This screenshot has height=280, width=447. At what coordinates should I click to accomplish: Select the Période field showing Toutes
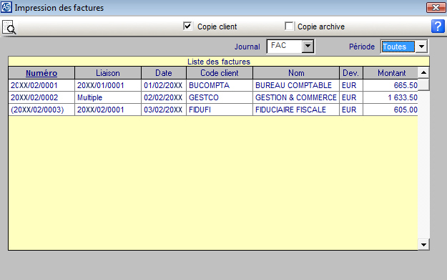(x=398, y=47)
